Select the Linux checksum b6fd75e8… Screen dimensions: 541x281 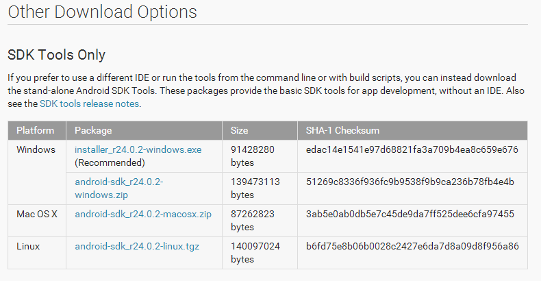coord(412,246)
